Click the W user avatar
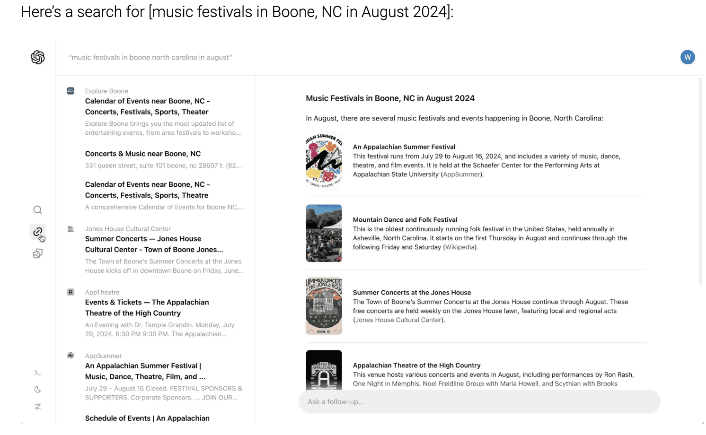Image resolution: width=706 pixels, height=435 pixels. (688, 57)
